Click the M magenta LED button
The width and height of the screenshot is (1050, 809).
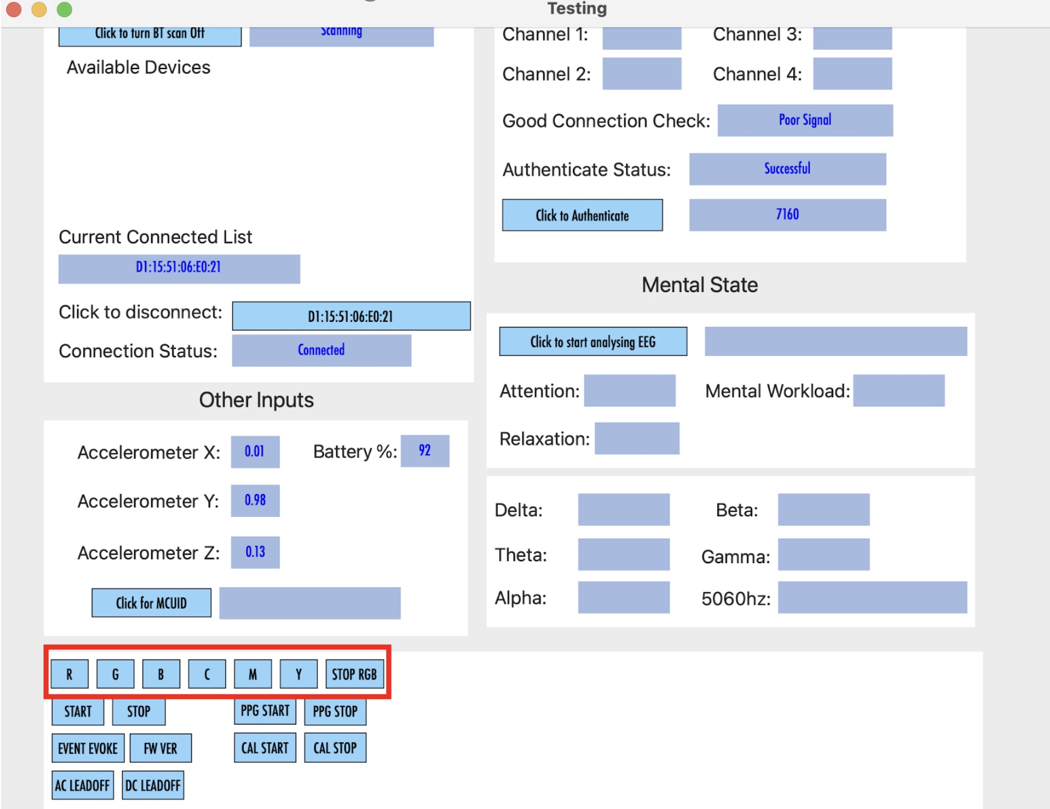click(253, 674)
